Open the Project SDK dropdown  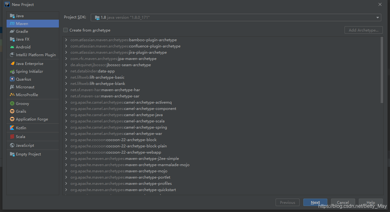(236, 17)
